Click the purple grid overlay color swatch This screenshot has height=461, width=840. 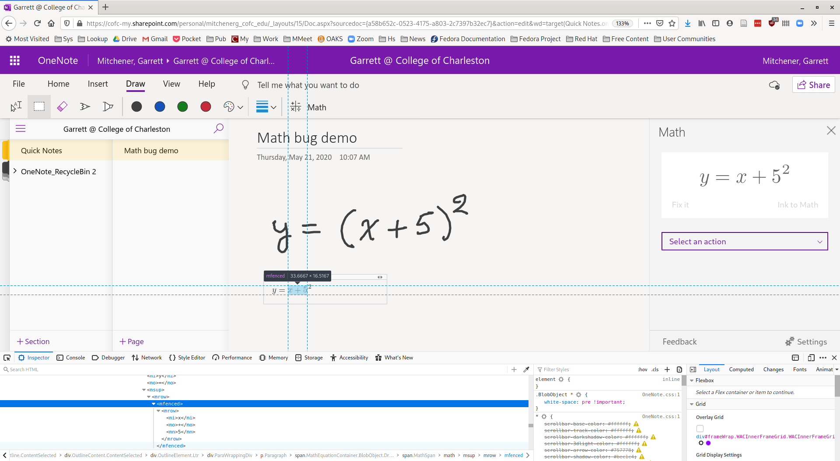(708, 443)
